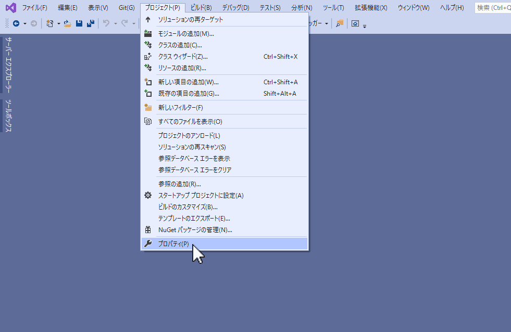Choose プロパティ(P) from the menu

pos(225,244)
